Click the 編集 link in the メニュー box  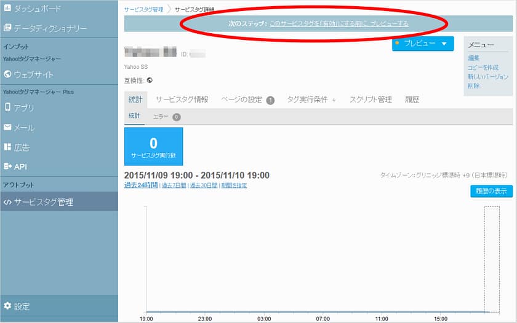click(473, 58)
